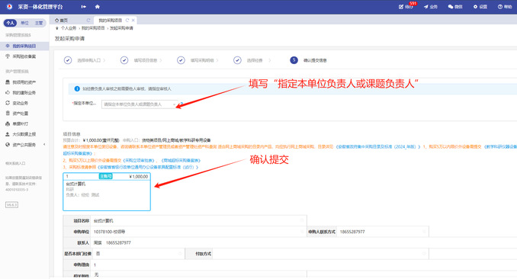Switch to the 个人 role toggle
This screenshot has height=279, width=517.
10,23
